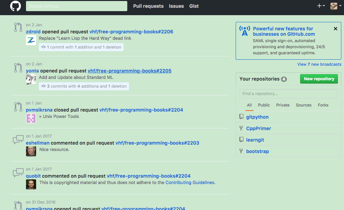Image resolution: width=344 pixels, height=210 pixels.
Task: View 7 new broadcasts
Action: (319, 64)
